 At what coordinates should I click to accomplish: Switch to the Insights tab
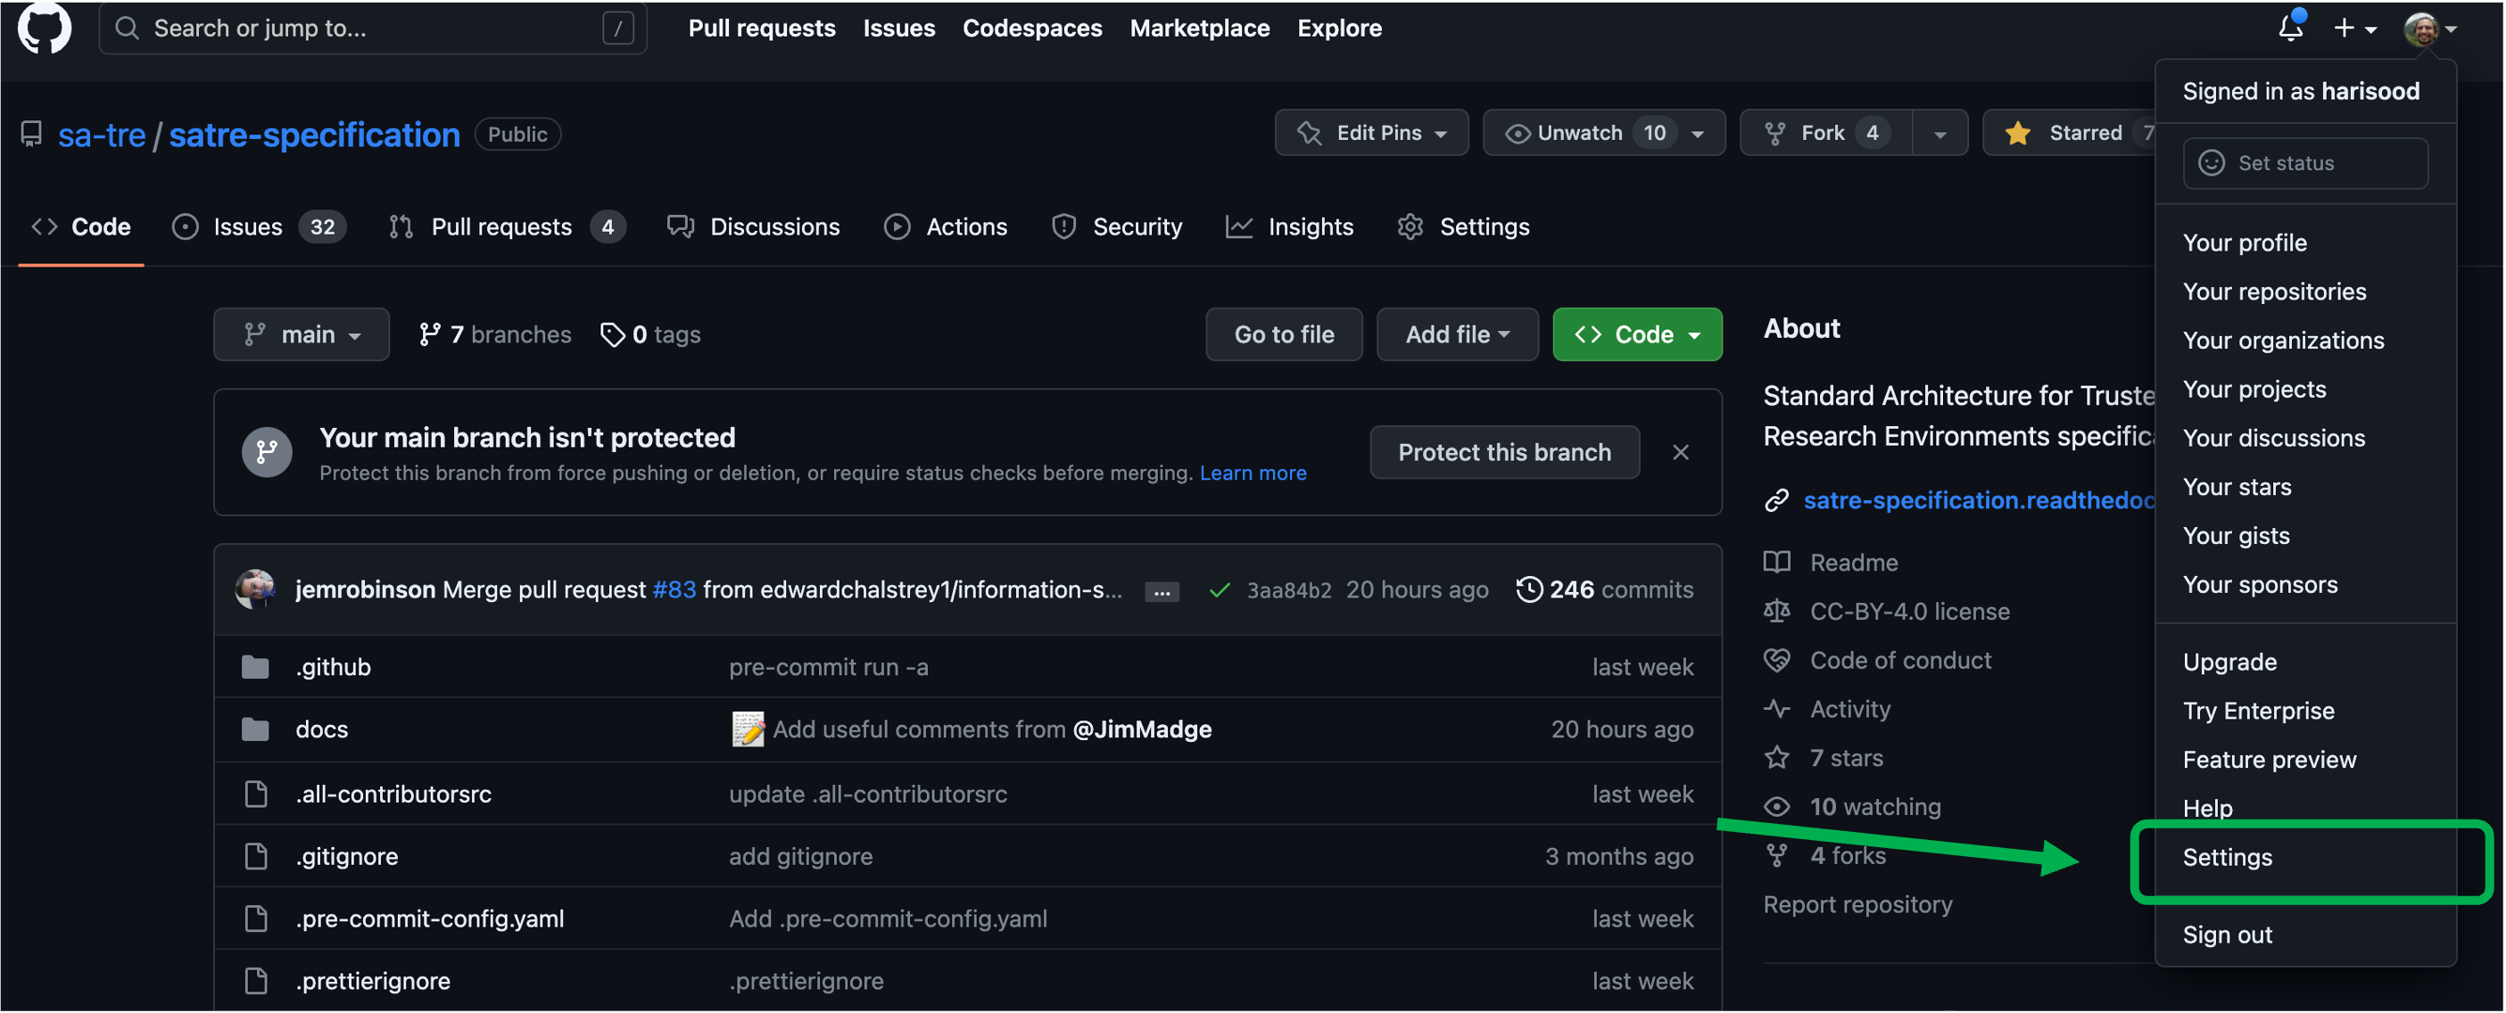coord(1289,226)
